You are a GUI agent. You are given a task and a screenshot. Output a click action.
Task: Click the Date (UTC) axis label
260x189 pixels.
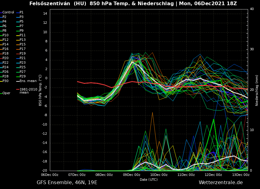[x=149, y=180]
